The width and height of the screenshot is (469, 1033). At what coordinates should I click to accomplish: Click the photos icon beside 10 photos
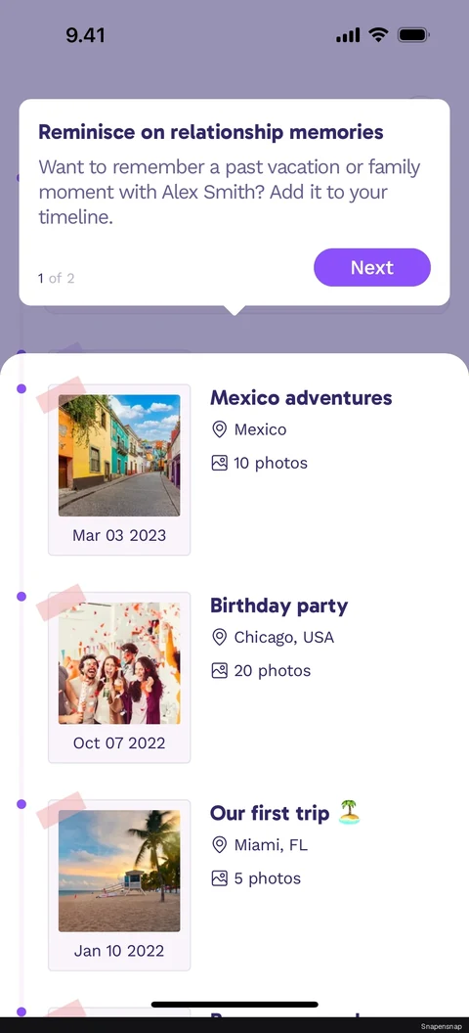tap(219, 463)
